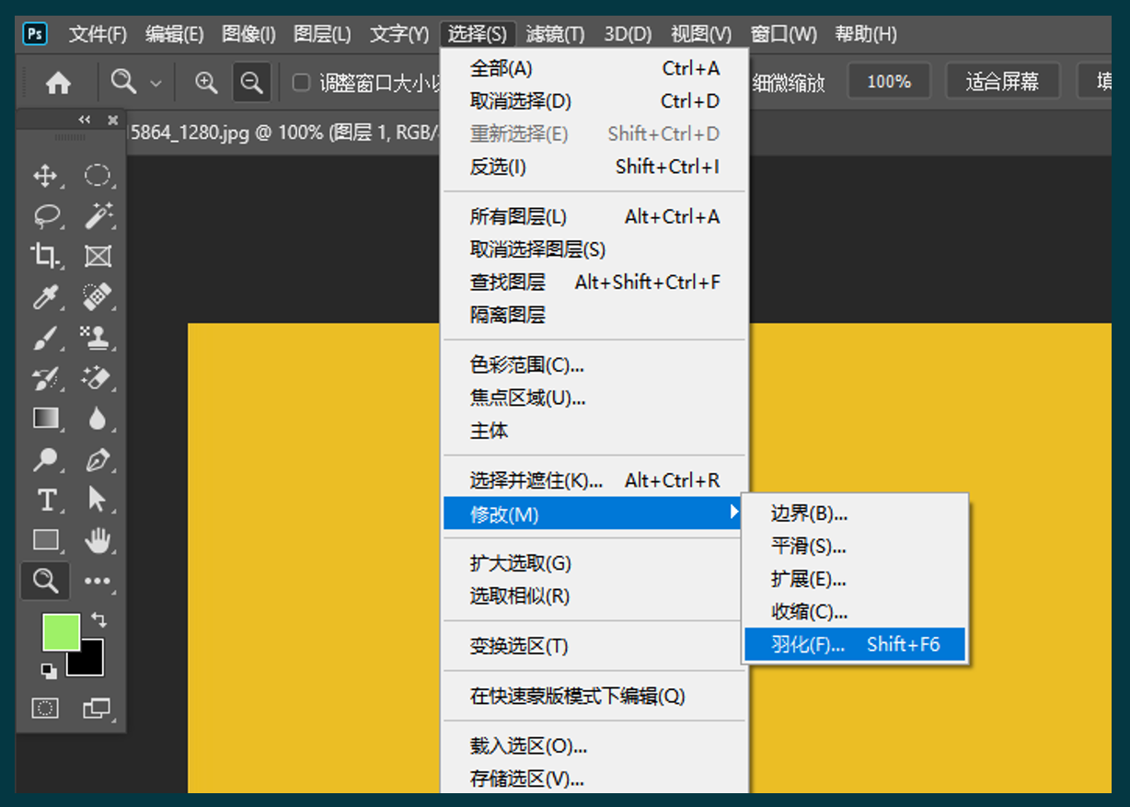Switch to the Pen tool
The height and width of the screenshot is (807, 1130).
[x=98, y=459]
